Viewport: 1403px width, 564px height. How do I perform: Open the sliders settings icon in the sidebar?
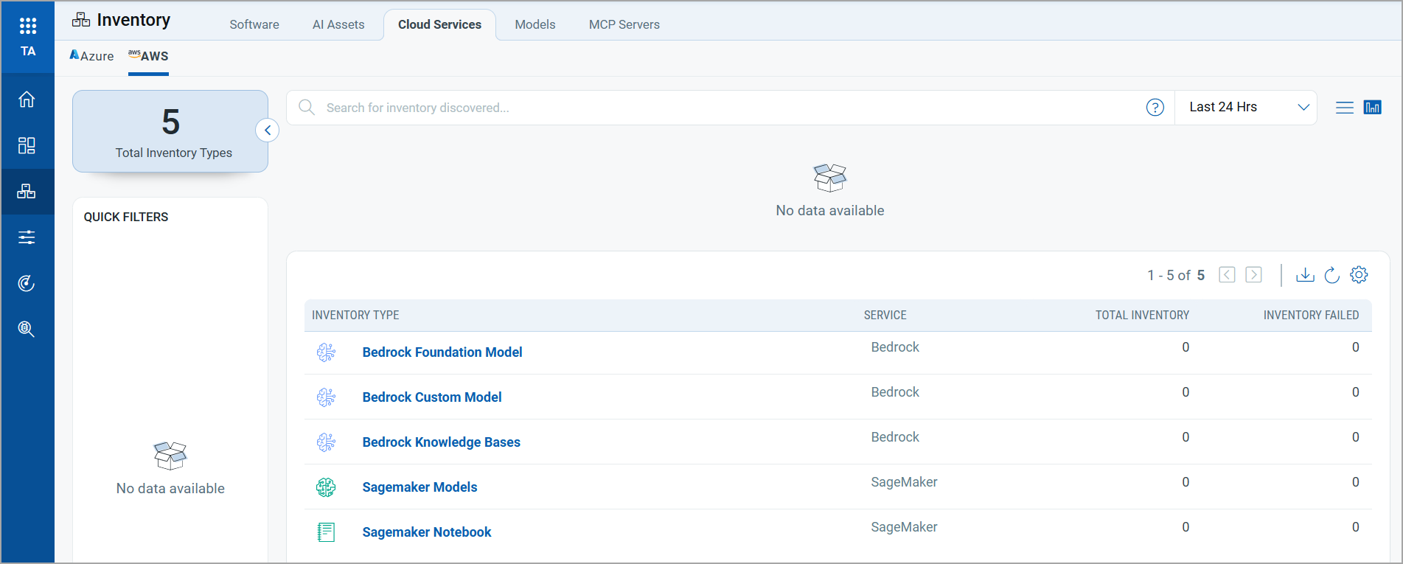tap(27, 237)
